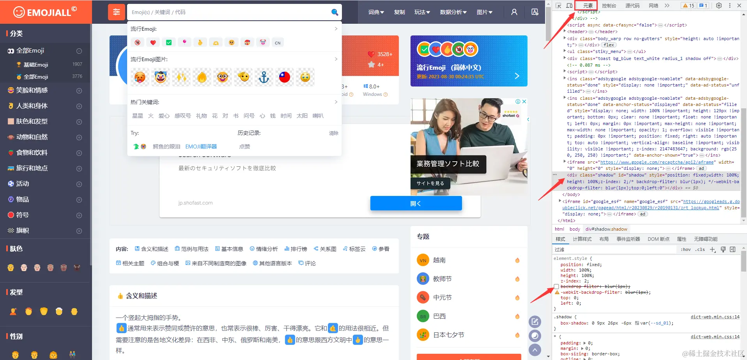Image resolution: width=747 pixels, height=360 pixels.
Task: Select the yellow default skin tone swatch
Action: click(x=11, y=268)
